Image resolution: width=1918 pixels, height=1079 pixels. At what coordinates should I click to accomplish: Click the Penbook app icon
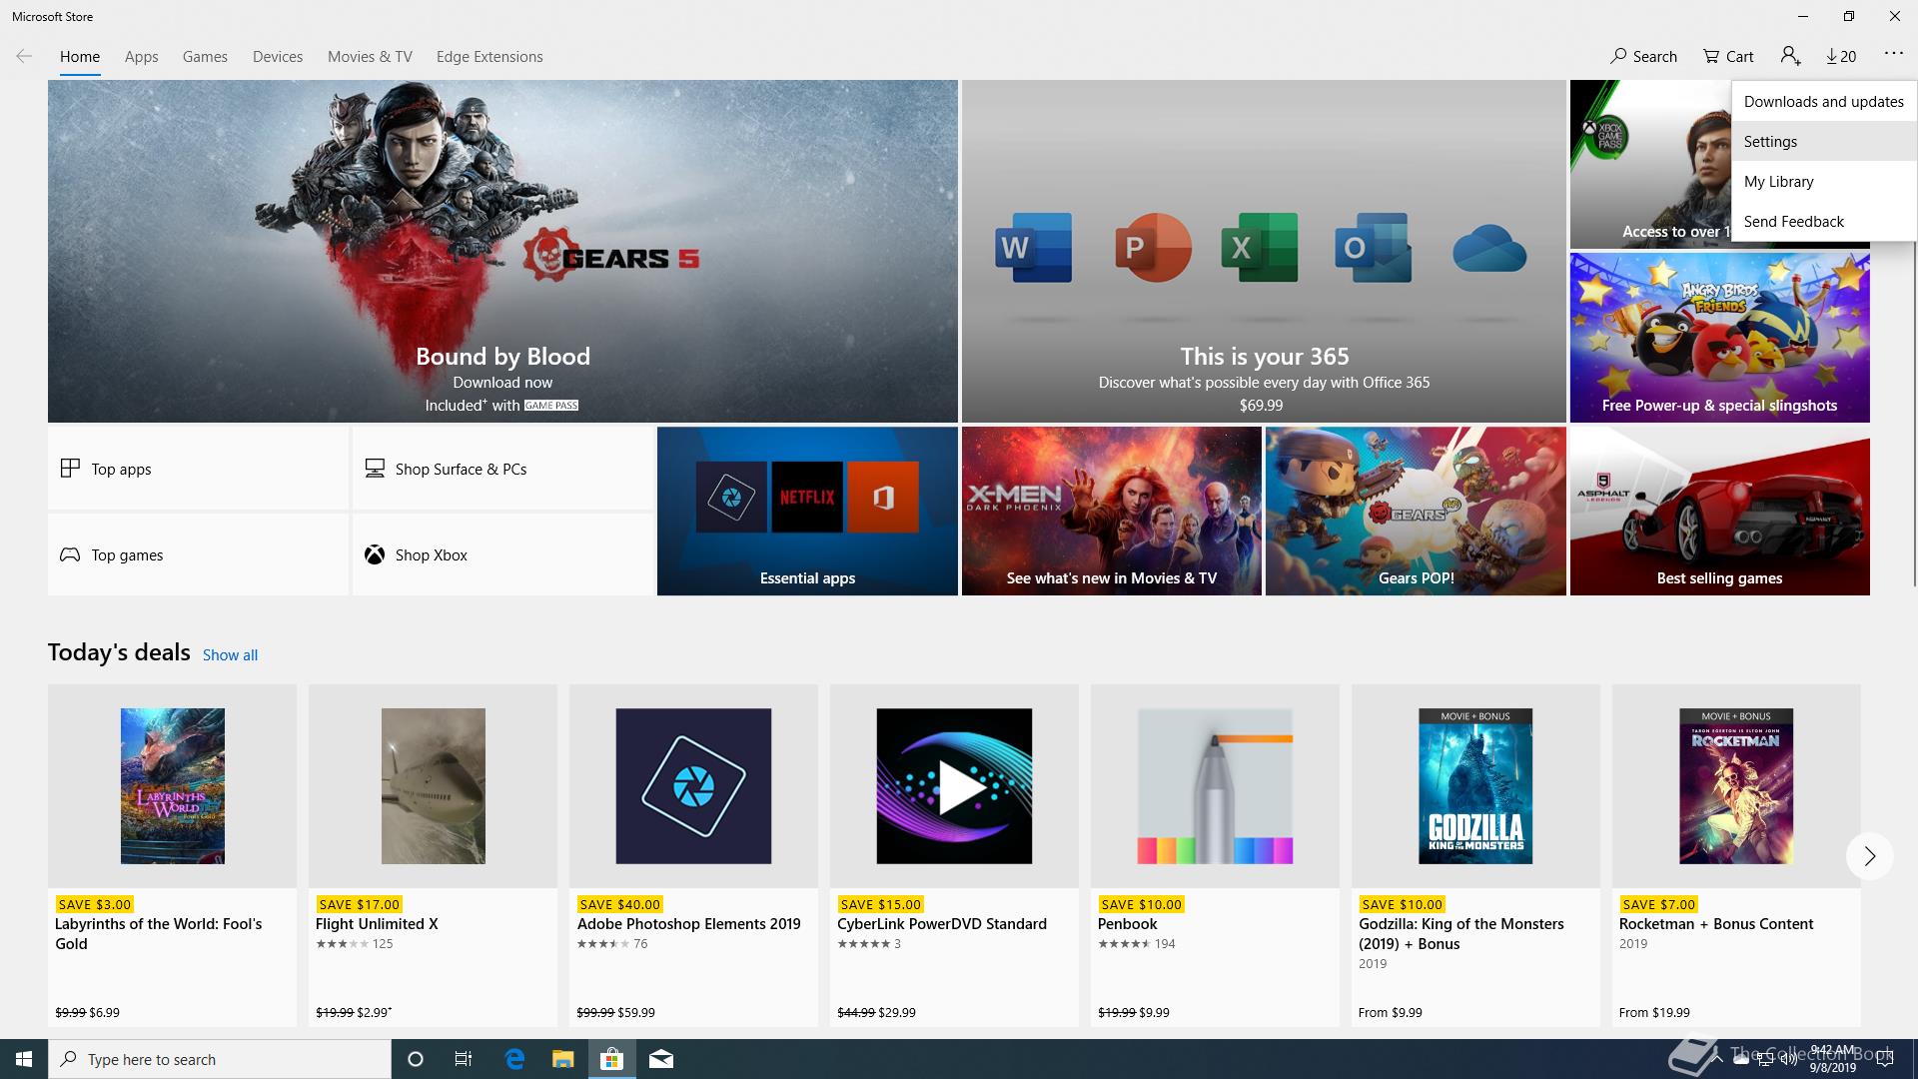[1215, 786]
